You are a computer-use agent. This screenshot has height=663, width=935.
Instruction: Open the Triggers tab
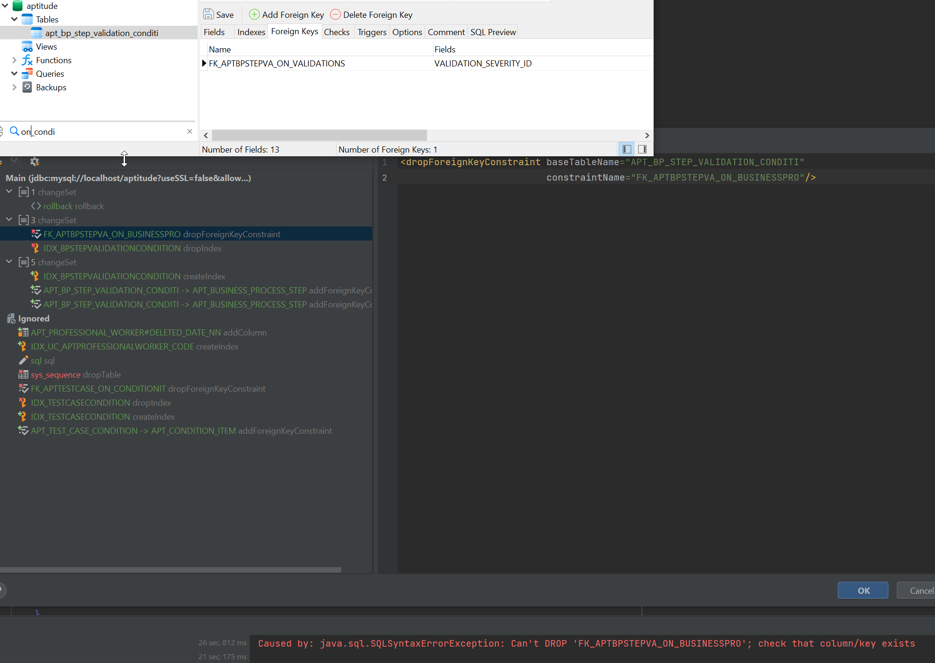[372, 32]
